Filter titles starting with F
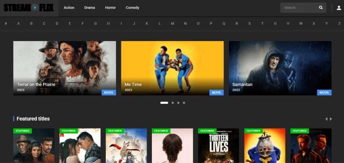Image resolution: width=344 pixels, height=163 pixels. [x=83, y=23]
